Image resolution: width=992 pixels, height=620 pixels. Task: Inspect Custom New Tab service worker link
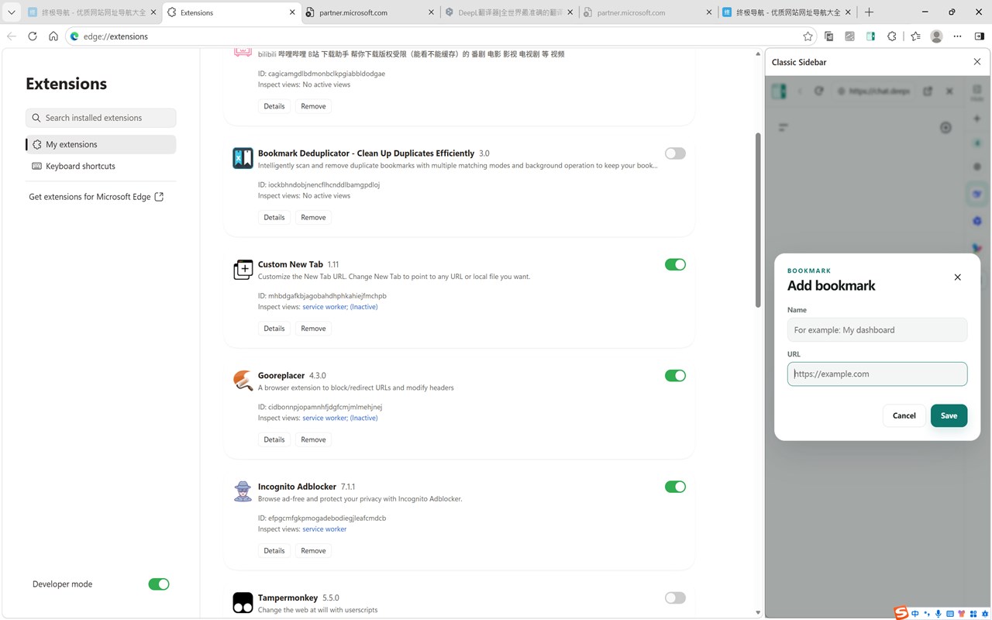(x=340, y=307)
